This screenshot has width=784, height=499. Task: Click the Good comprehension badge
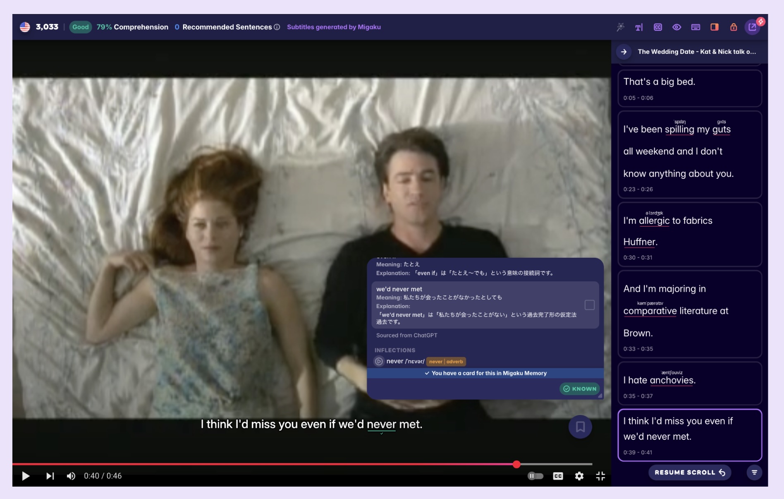pos(80,27)
